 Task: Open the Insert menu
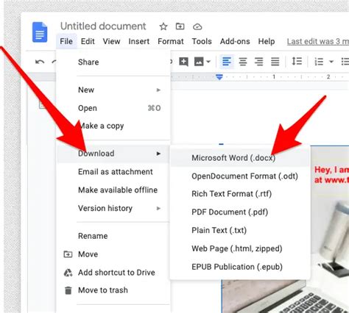pos(139,41)
